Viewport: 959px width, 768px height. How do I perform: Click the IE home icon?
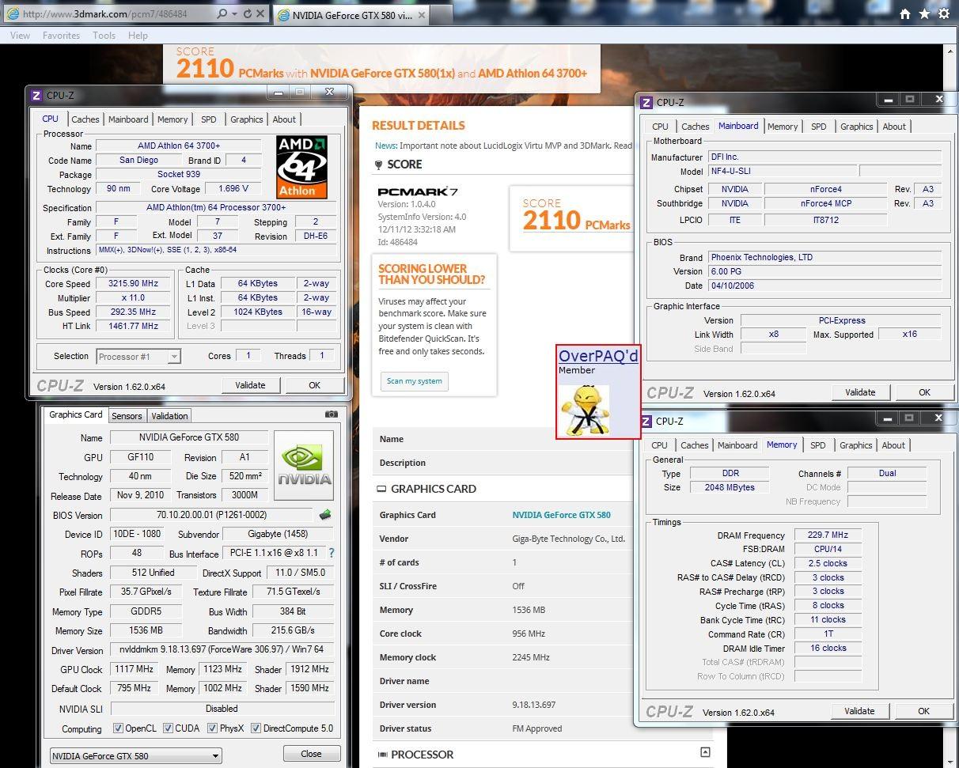905,14
